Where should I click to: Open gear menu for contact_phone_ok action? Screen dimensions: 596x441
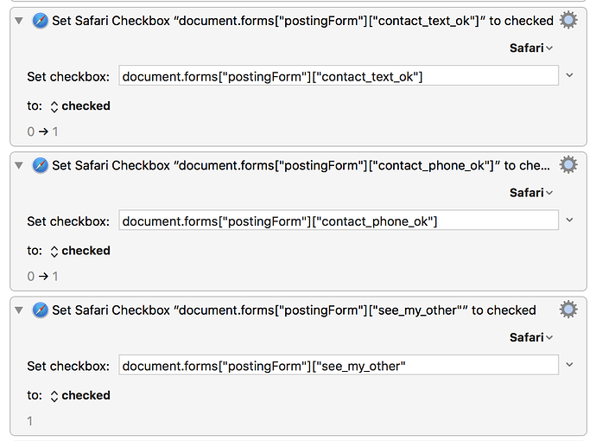tap(568, 165)
